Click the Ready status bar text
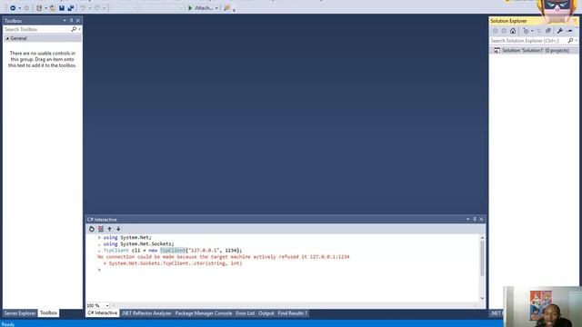 pyautogui.click(x=8, y=324)
